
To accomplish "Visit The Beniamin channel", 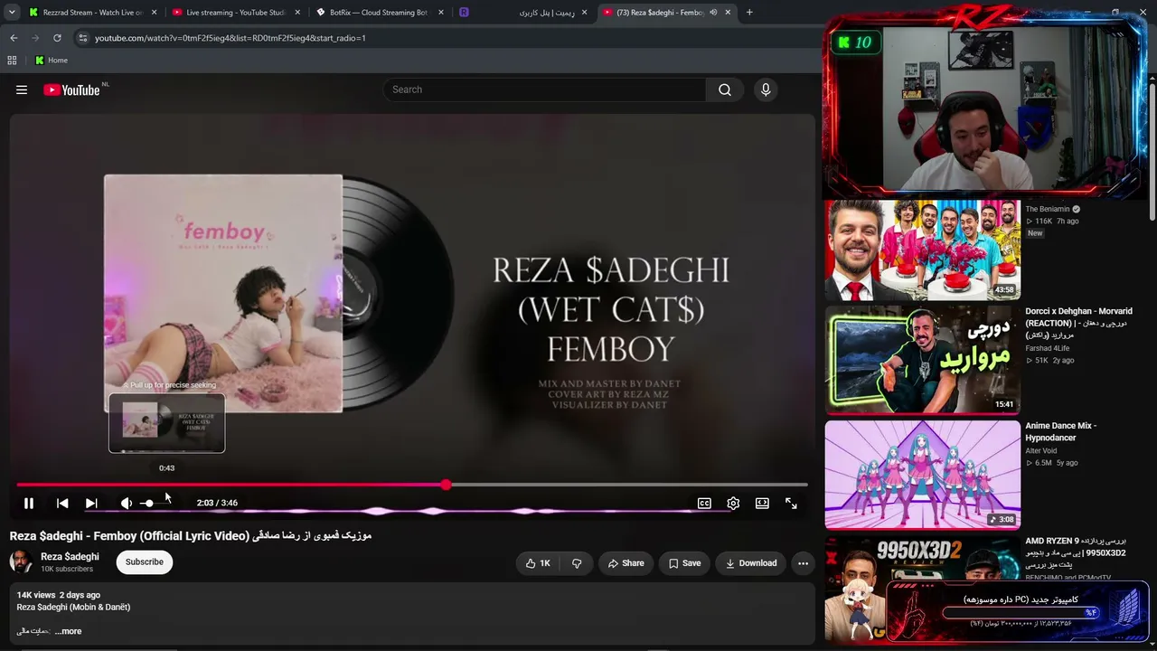I will (x=1048, y=209).
